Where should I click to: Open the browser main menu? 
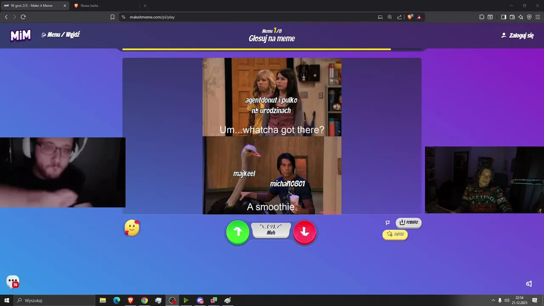point(538,17)
